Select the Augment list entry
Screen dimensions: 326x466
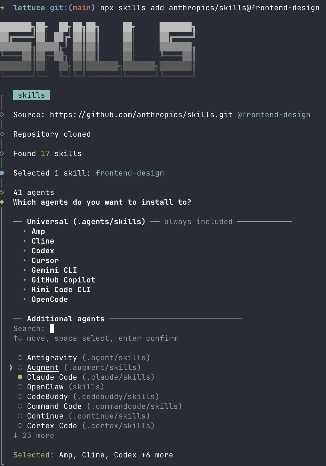(43, 367)
